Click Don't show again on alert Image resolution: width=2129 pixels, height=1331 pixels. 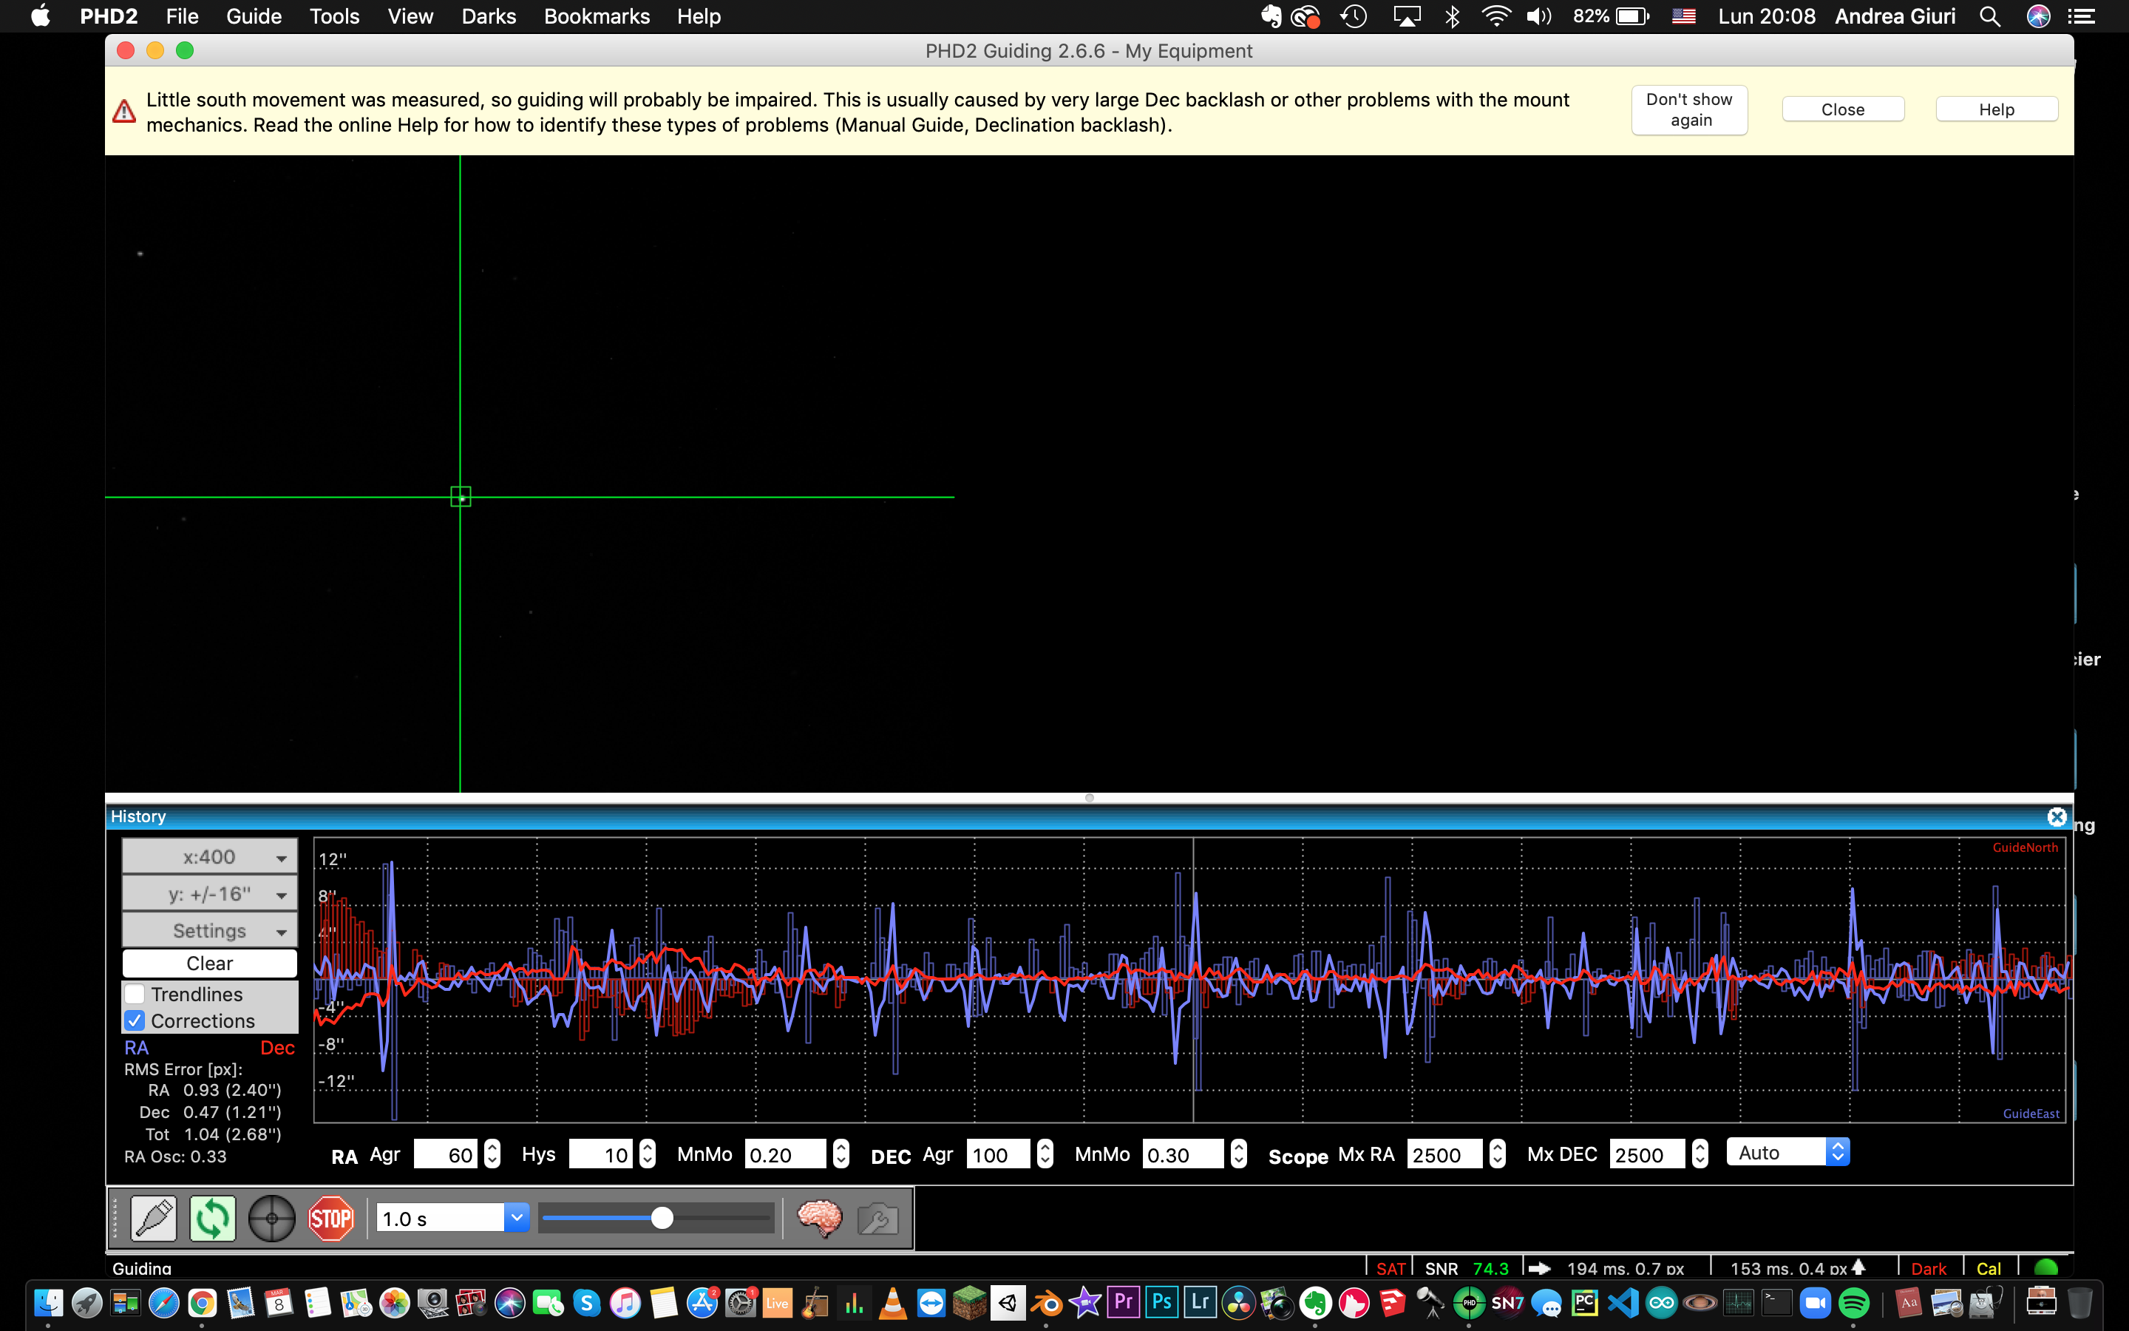(x=1689, y=110)
